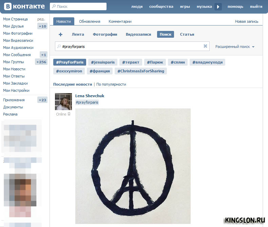Select the Видеозаписи filter

click(138, 34)
